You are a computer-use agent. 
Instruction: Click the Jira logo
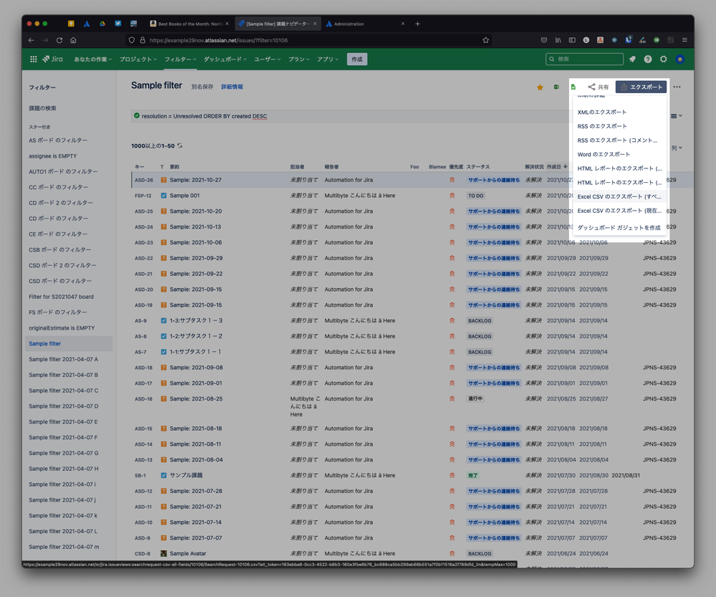click(x=52, y=59)
